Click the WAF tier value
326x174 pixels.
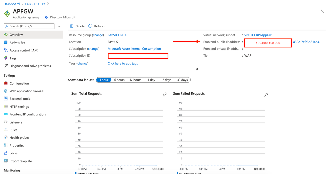pos(248,55)
